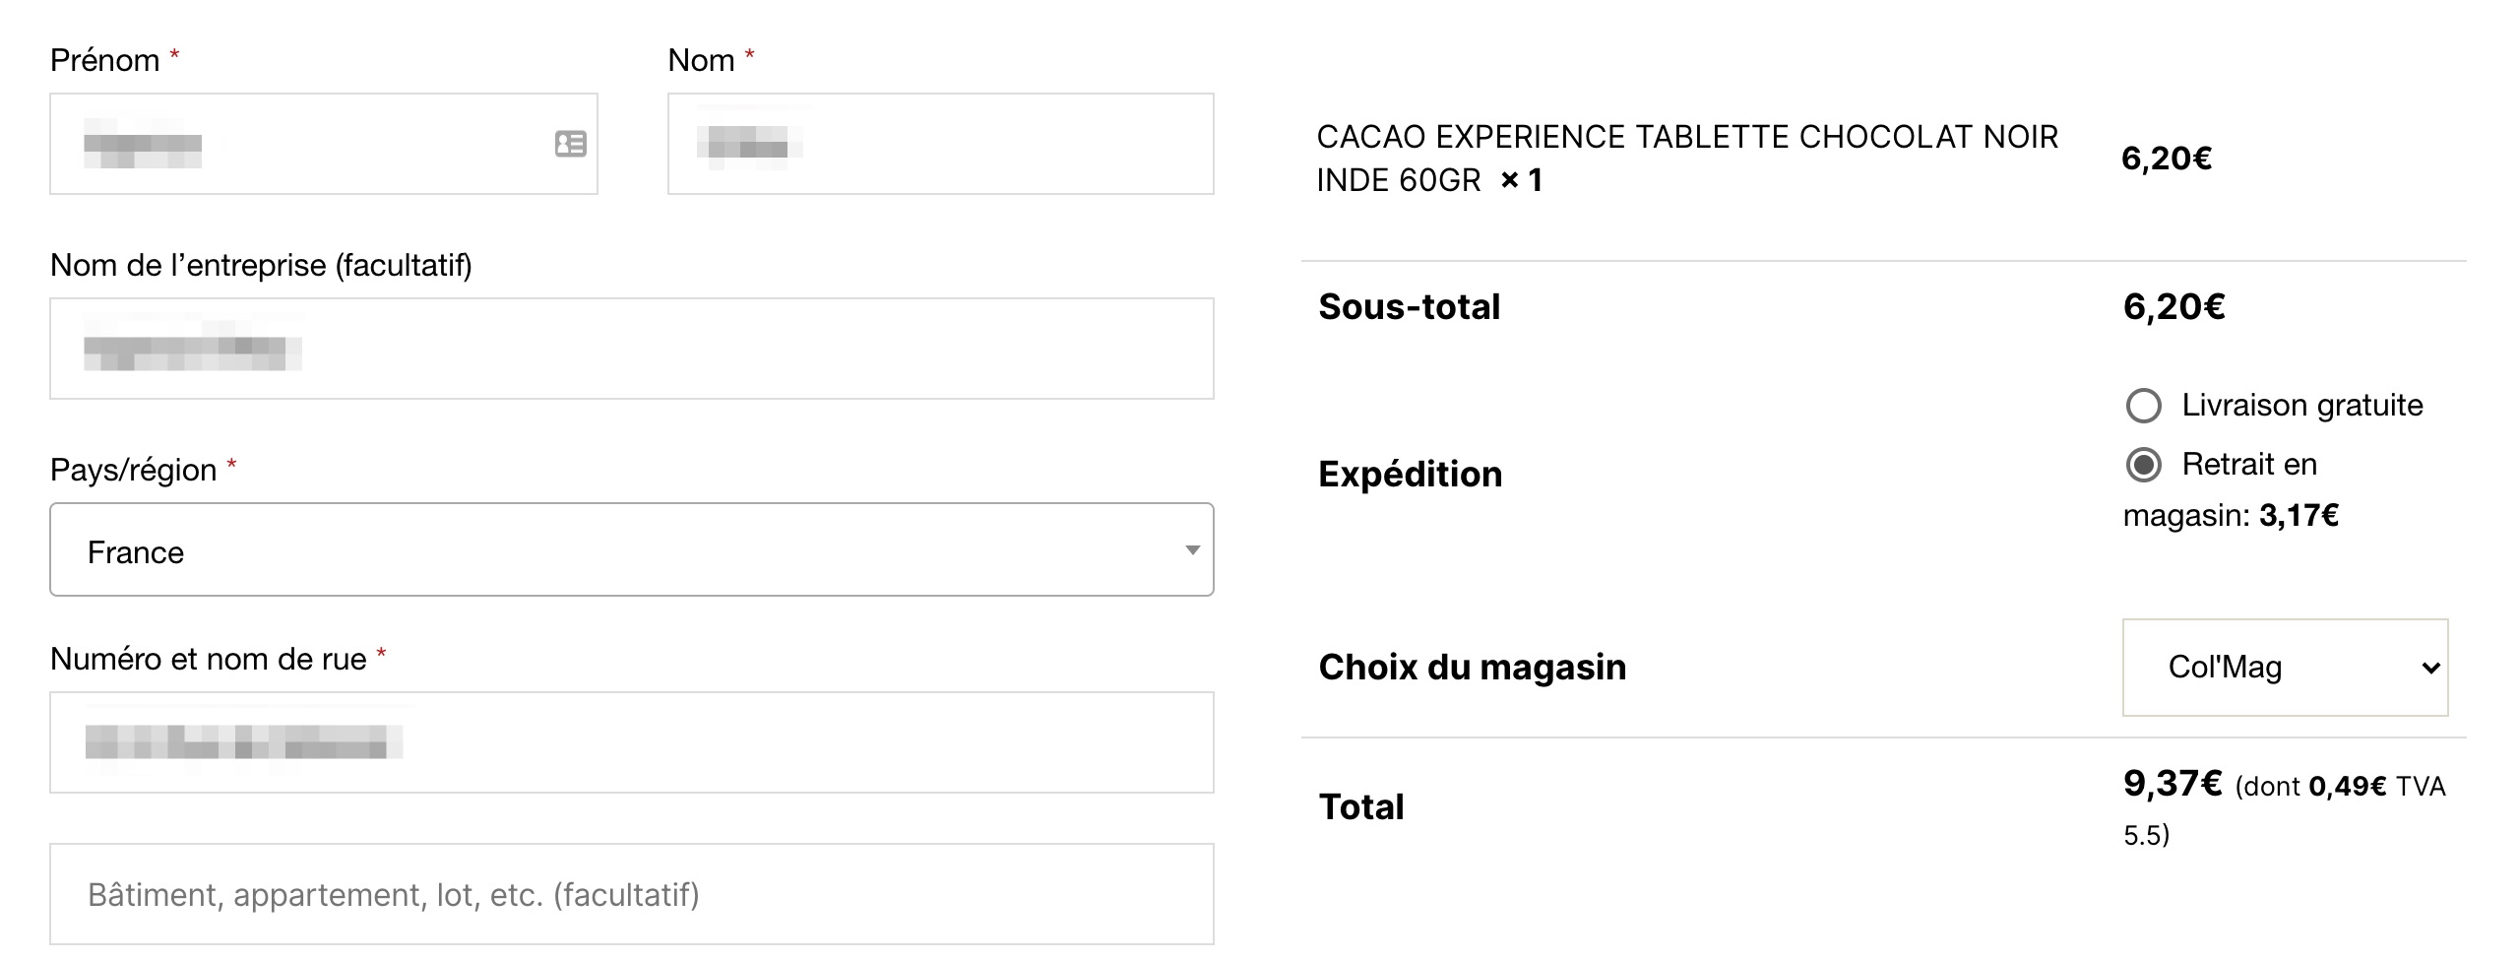Click the Nom de l'entreprise (facultatif) label
The image size is (2520, 961).
coord(261,265)
